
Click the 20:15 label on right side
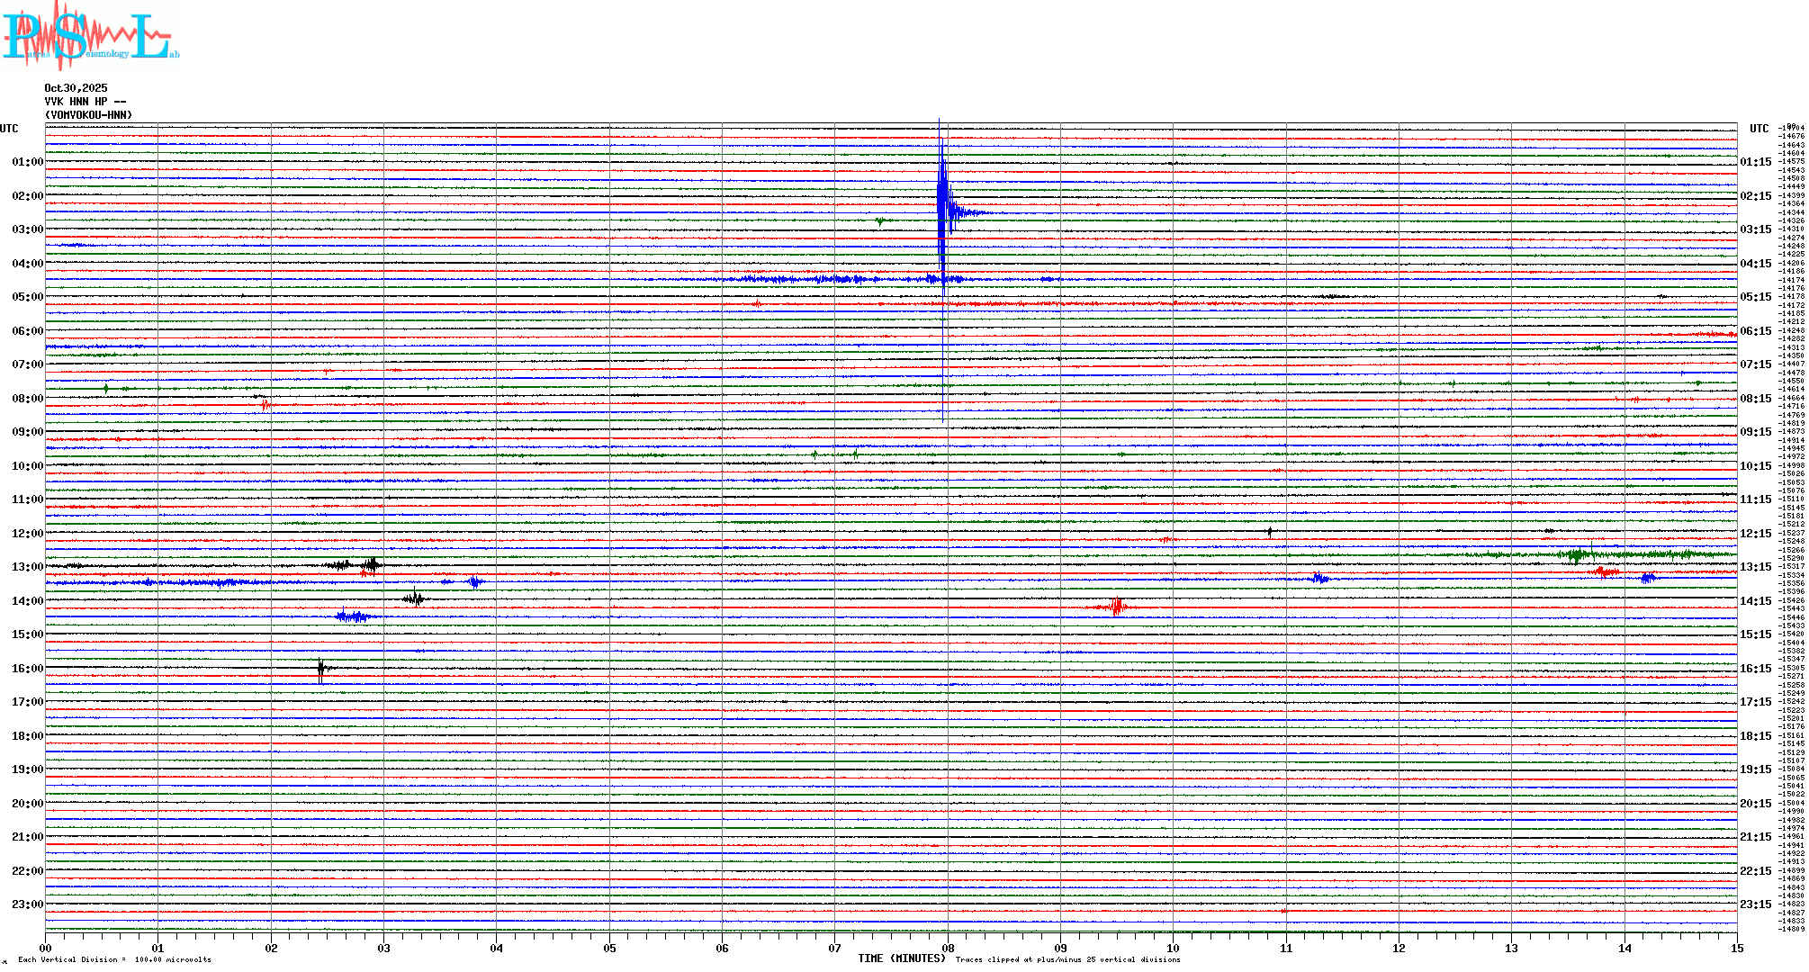tap(1755, 804)
